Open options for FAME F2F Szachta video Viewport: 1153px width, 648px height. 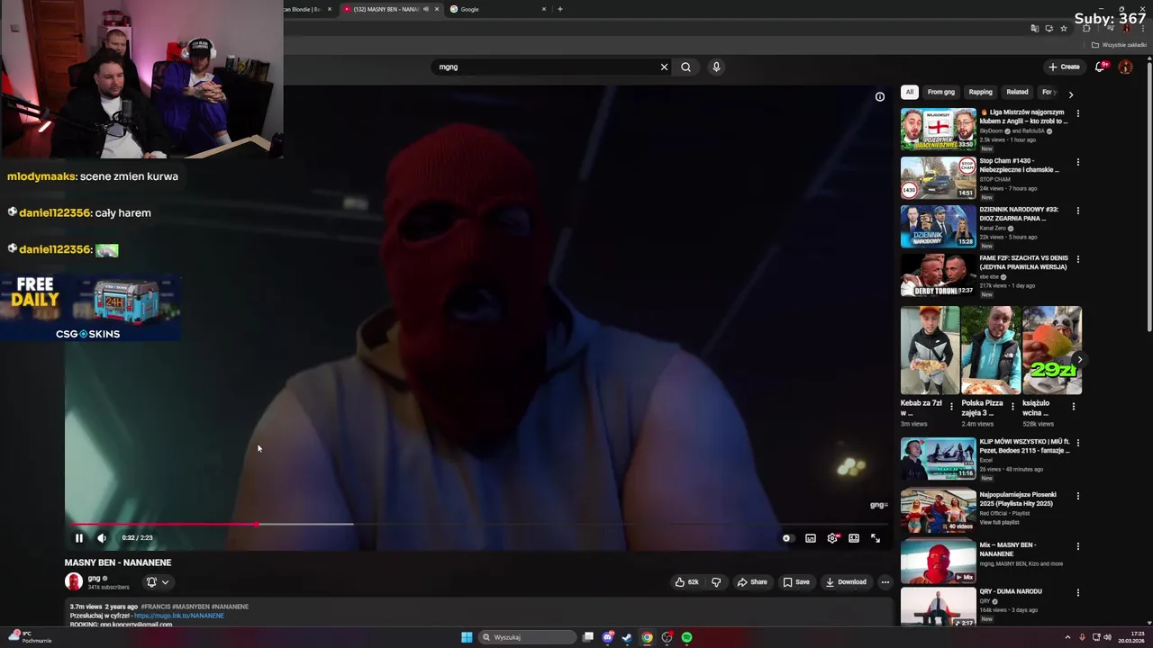coord(1078,259)
